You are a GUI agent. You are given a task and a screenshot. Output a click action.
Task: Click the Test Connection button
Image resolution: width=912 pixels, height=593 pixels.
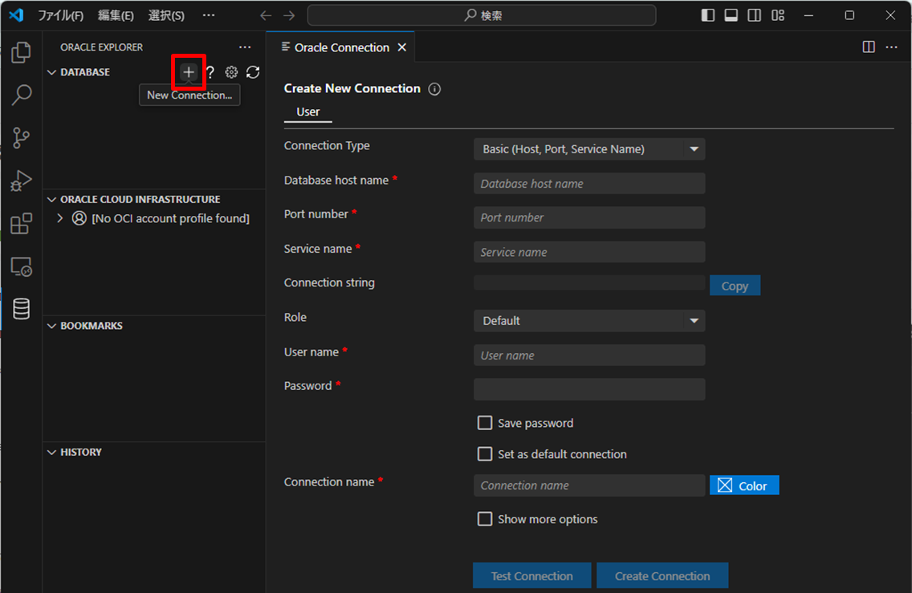pos(531,575)
